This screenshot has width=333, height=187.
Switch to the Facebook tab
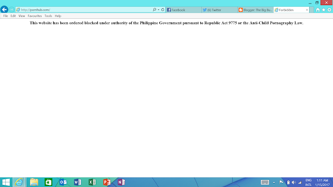pos(184,10)
